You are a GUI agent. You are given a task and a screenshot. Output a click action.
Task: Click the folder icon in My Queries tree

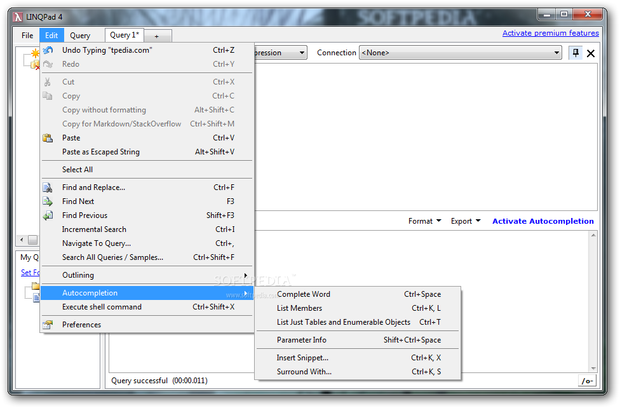36,286
